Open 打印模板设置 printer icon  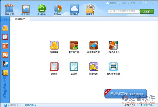(114, 67)
